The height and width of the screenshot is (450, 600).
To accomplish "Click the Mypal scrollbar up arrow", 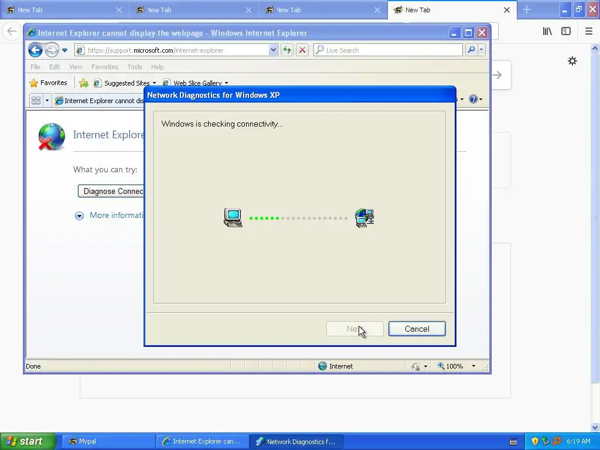I will 595,49.
